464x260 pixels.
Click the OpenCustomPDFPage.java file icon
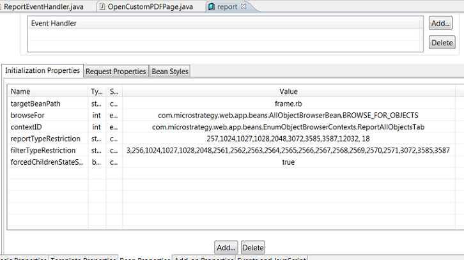click(102, 6)
